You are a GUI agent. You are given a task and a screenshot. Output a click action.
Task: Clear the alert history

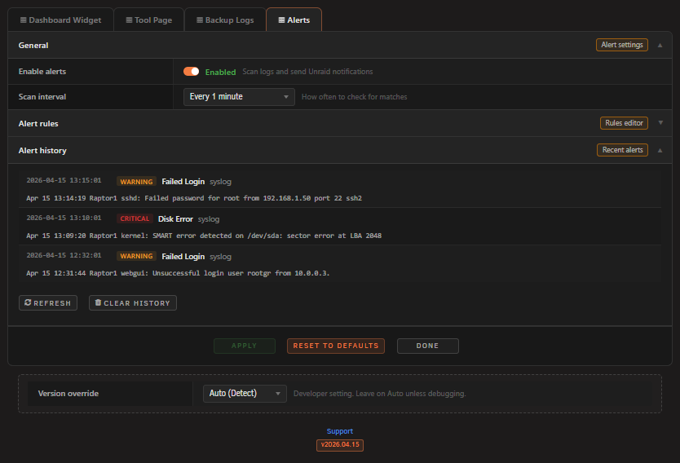[133, 303]
